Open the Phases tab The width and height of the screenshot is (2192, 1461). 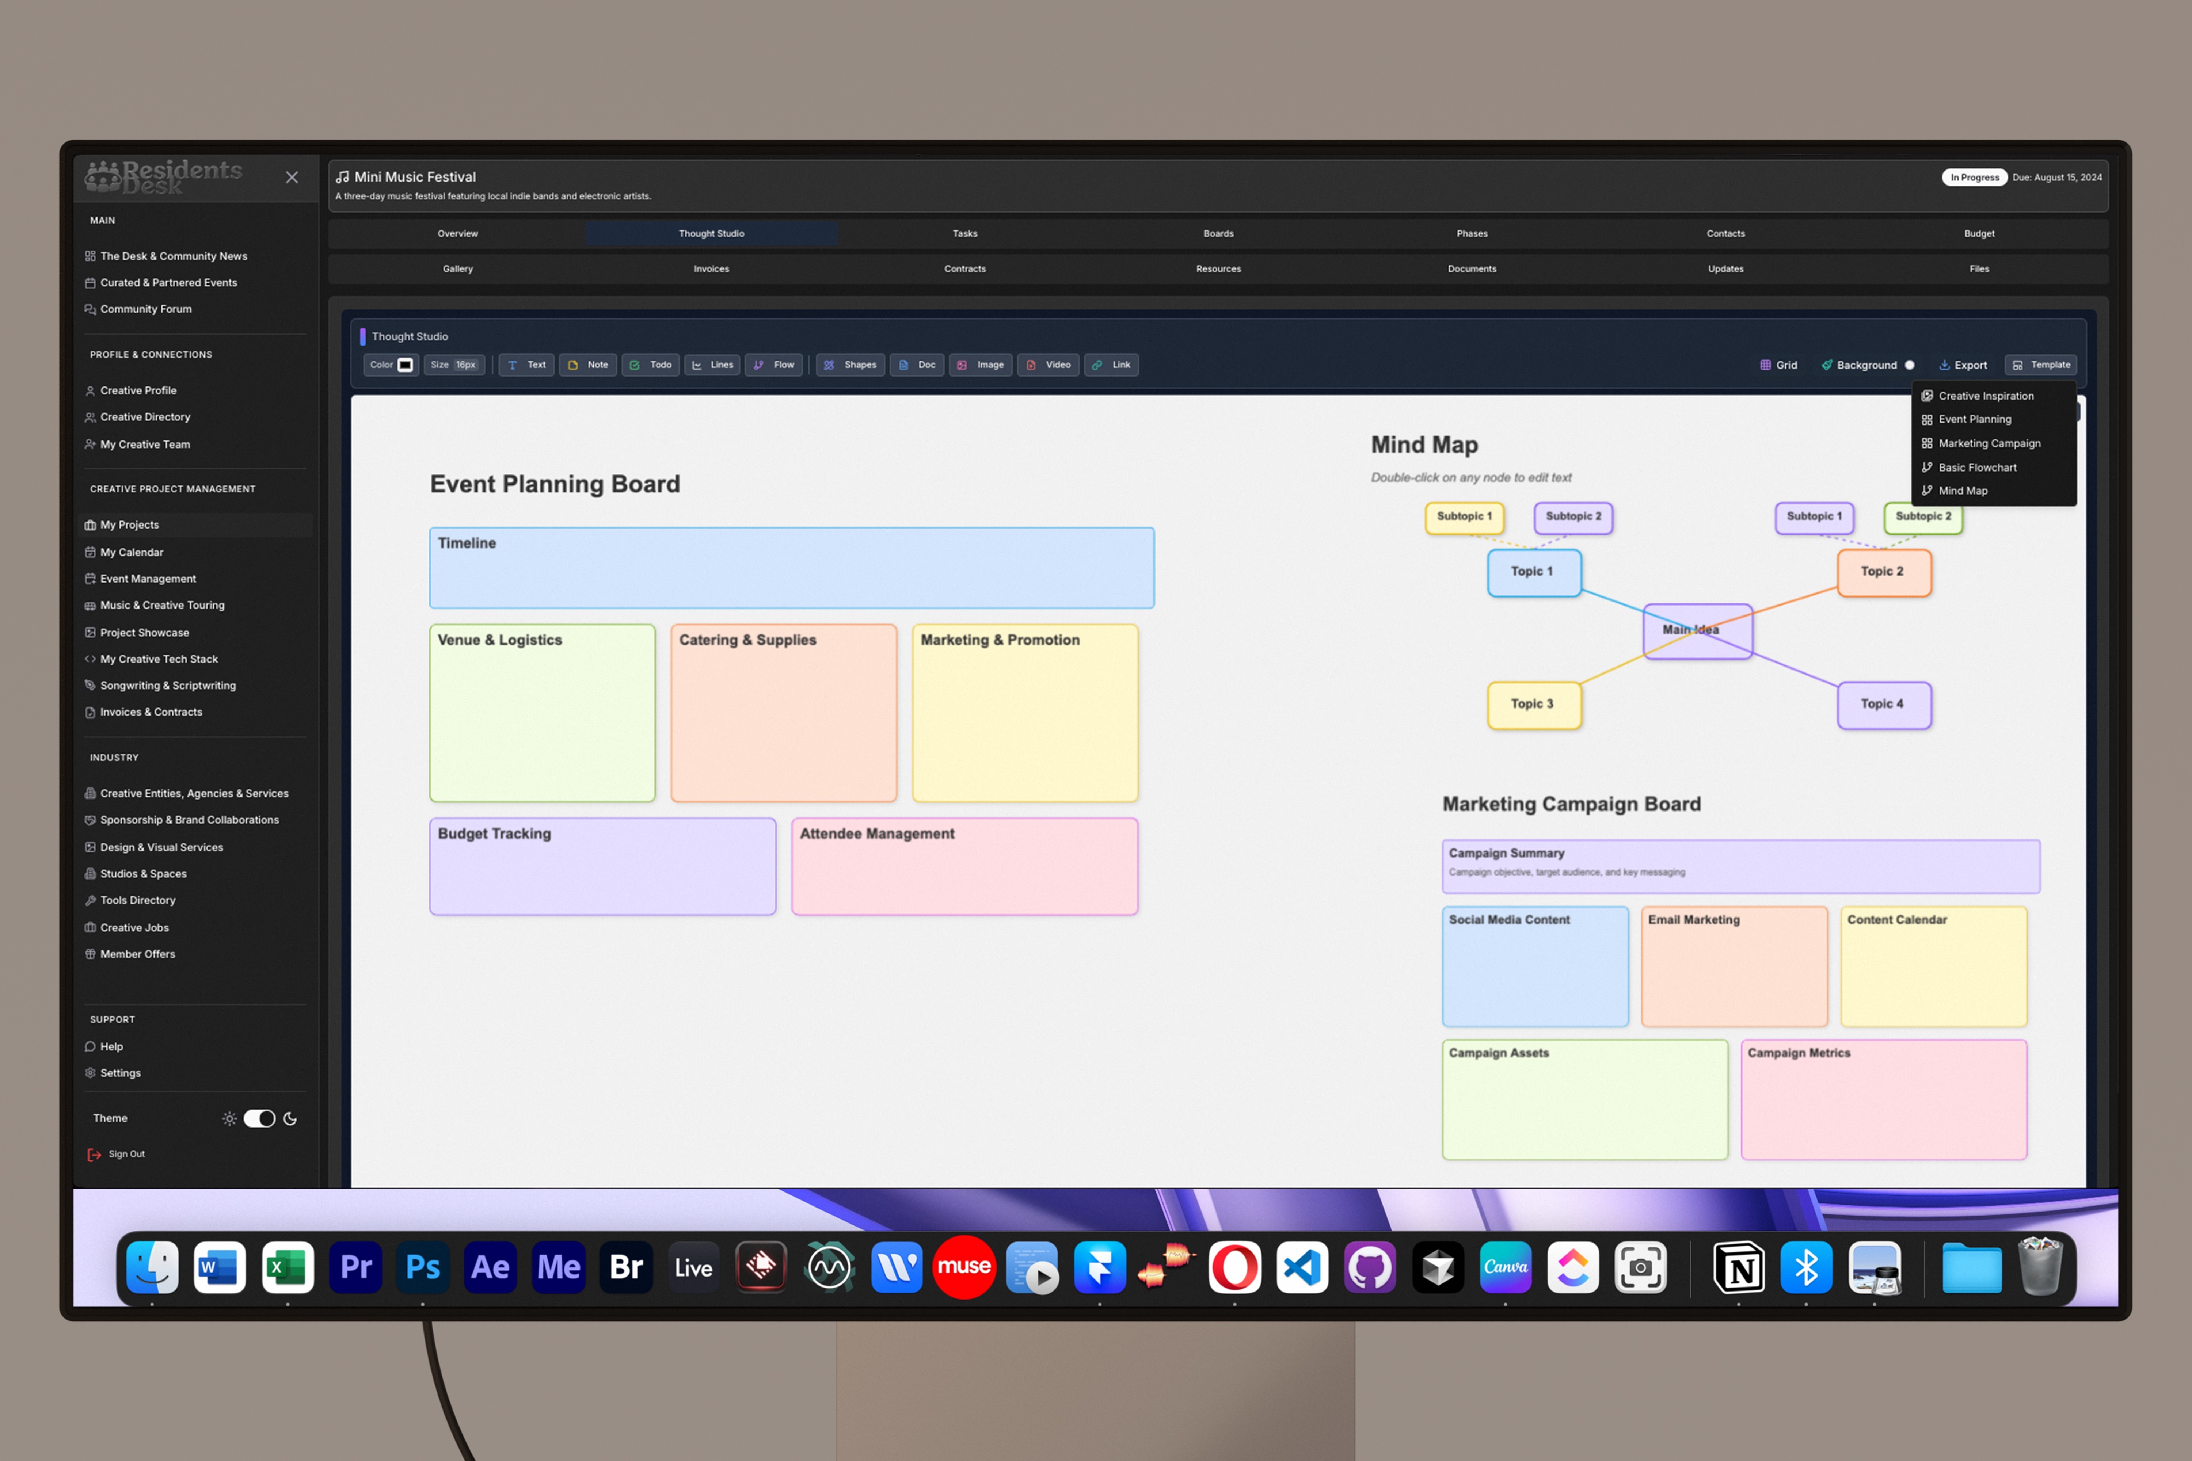tap(1472, 234)
